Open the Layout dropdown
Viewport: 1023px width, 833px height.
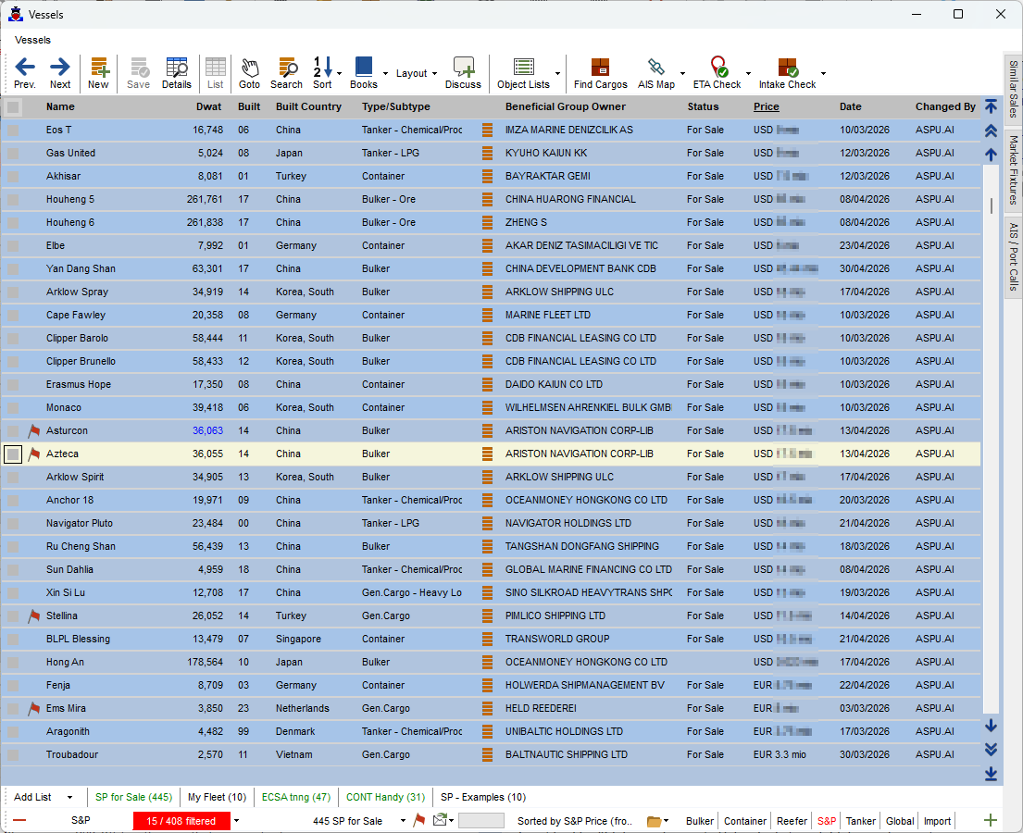417,73
